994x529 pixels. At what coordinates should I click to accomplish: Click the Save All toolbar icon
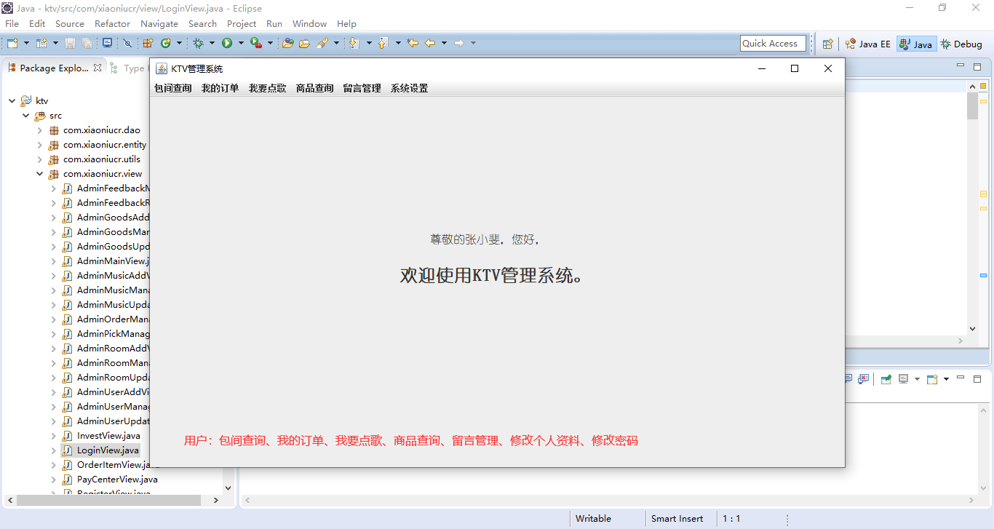click(87, 44)
